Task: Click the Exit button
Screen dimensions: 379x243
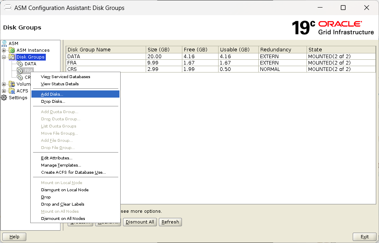Action: tap(365, 237)
